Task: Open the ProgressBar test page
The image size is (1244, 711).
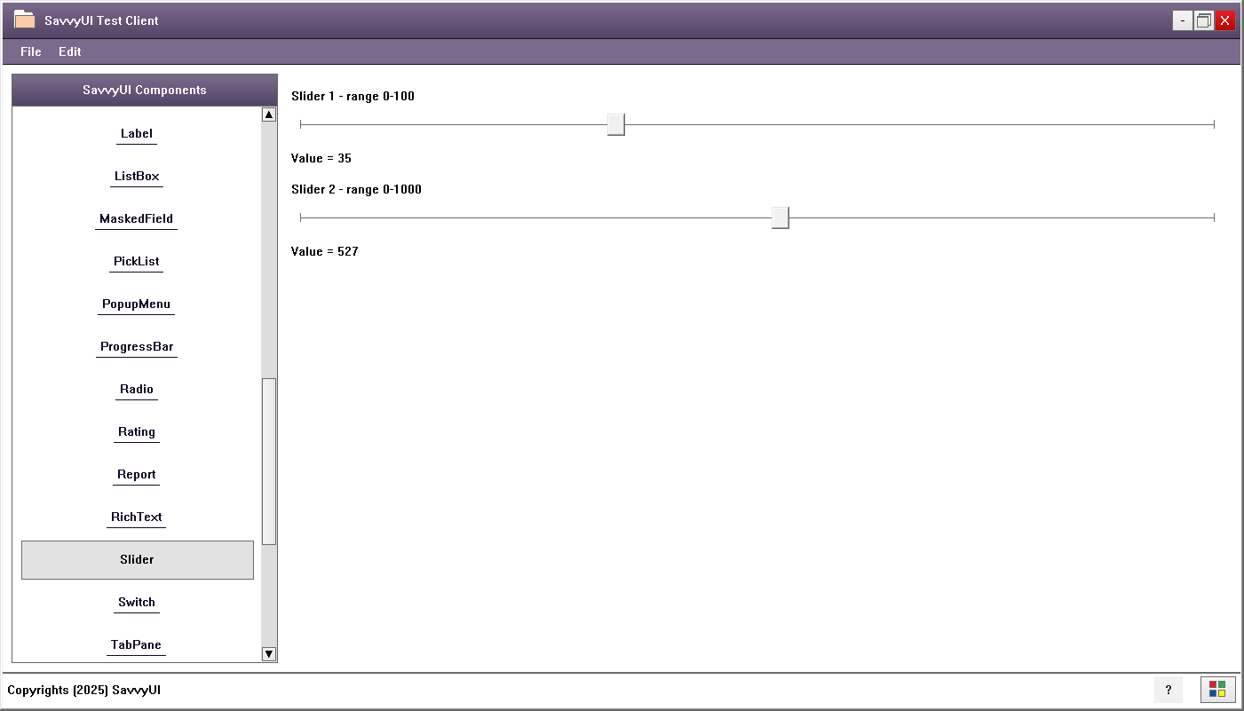Action: pyautogui.click(x=136, y=346)
